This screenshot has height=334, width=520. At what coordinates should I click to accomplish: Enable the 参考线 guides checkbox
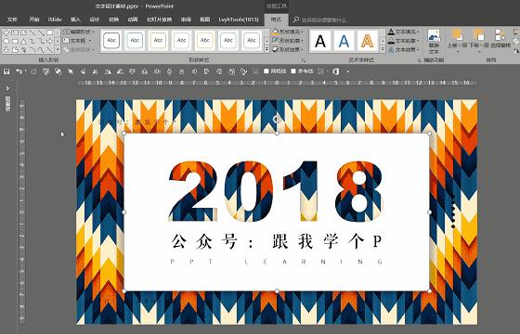[x=302, y=71]
